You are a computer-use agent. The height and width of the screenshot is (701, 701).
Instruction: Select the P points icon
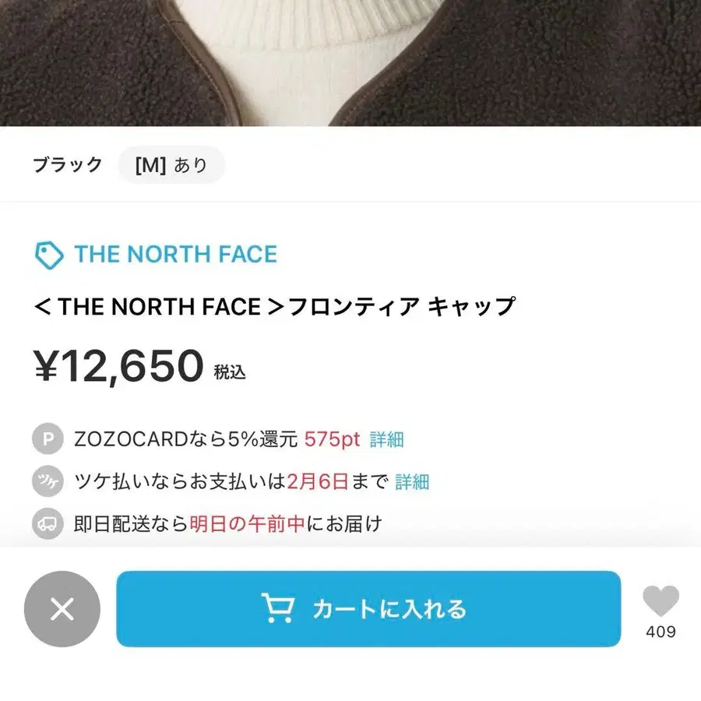tap(47, 439)
